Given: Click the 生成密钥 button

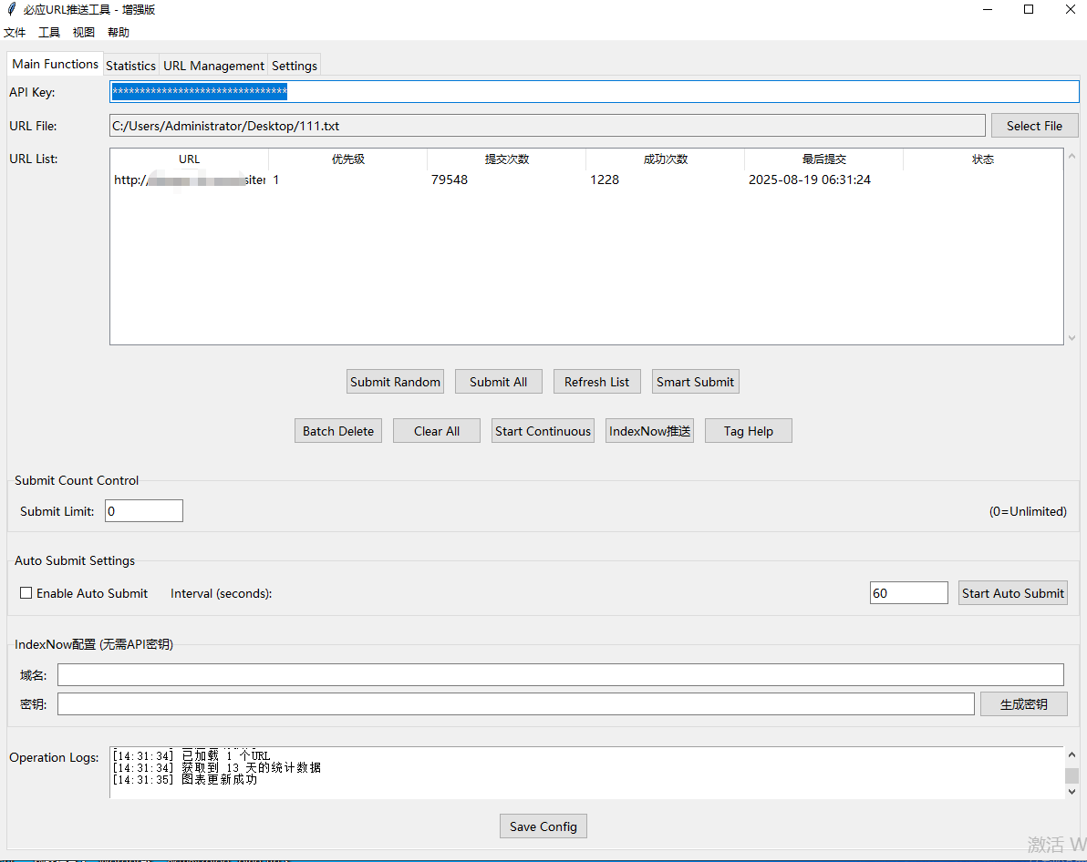Looking at the screenshot, I should pos(1024,704).
